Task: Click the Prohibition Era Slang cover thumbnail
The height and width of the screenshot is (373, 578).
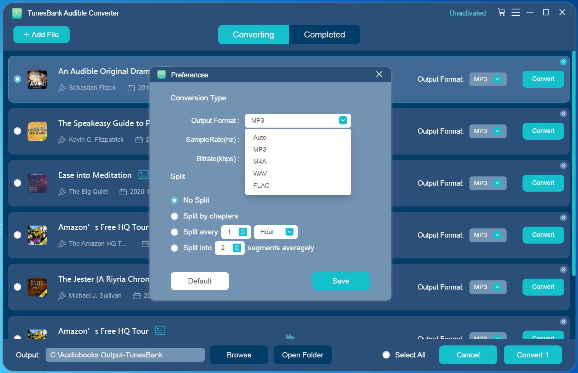Action: pos(37,131)
